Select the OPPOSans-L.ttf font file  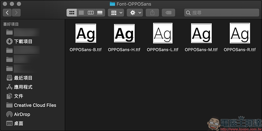[x=162, y=37]
